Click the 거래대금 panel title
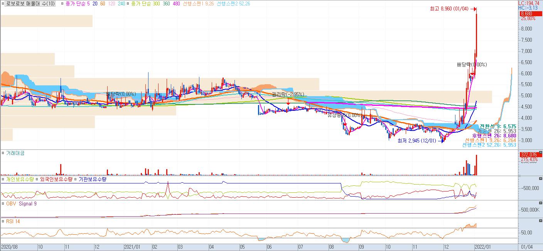 point(15,154)
